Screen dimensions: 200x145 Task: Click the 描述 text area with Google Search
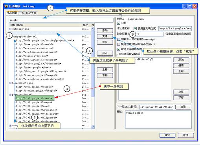tap(158, 120)
